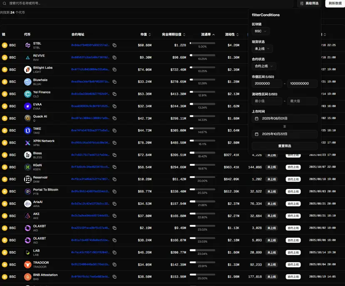Click calendar icon of start date
Image resolution: width=345 pixels, height=286 pixels.
point(256,119)
